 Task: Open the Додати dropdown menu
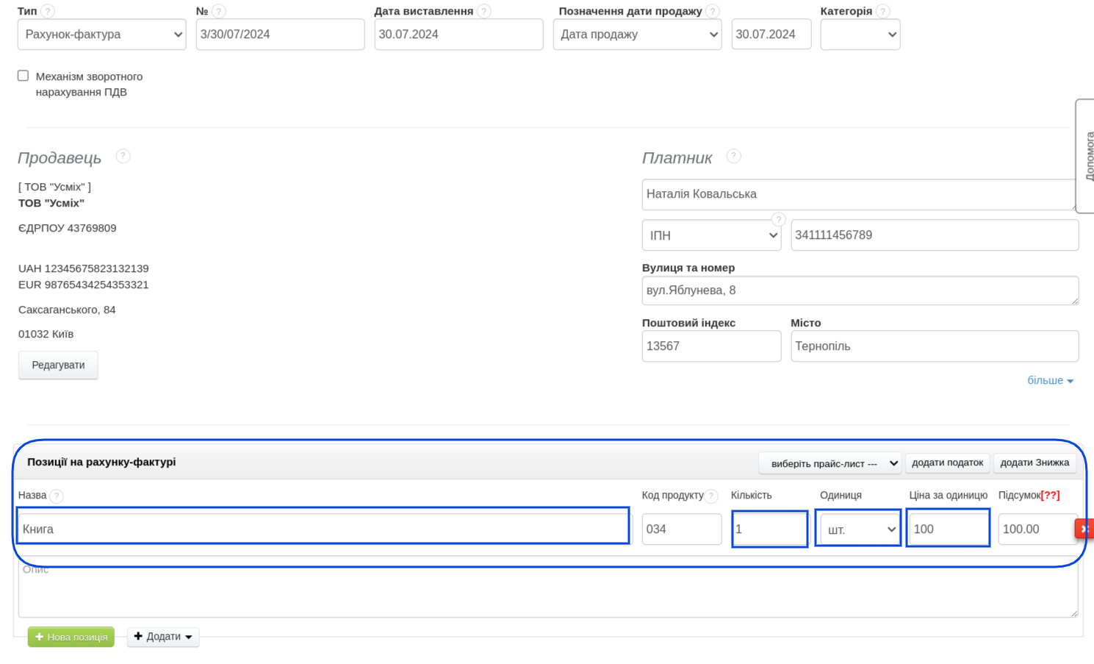click(x=163, y=637)
